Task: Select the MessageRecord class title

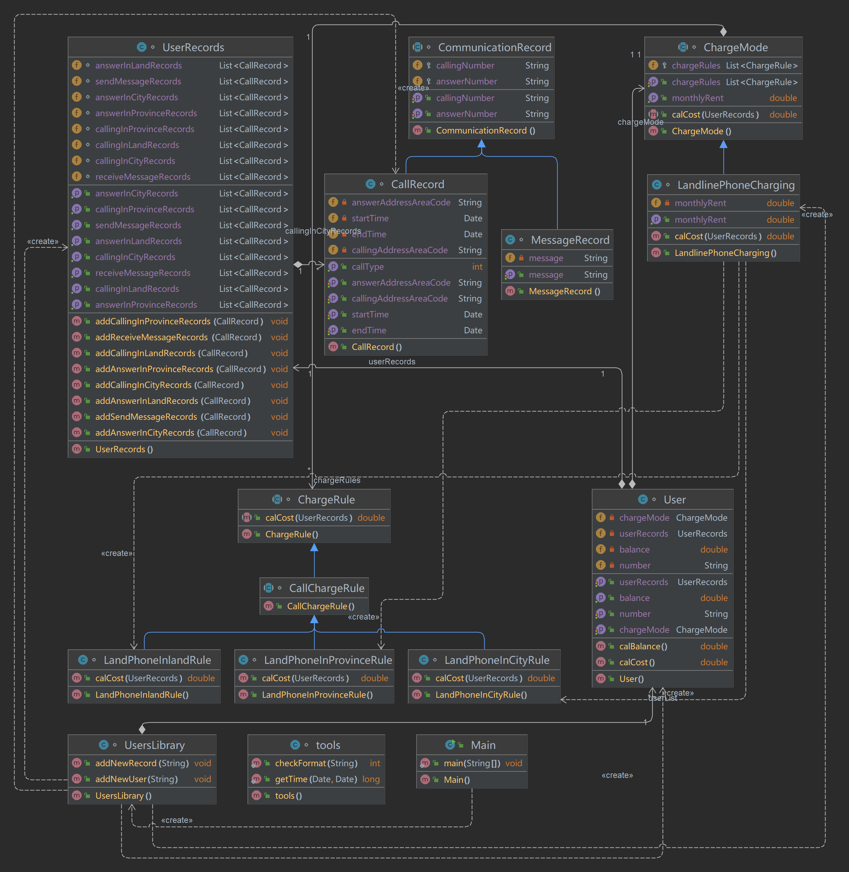Action: point(570,240)
